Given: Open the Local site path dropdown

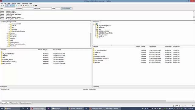Looking at the screenshot, I should (91, 22).
